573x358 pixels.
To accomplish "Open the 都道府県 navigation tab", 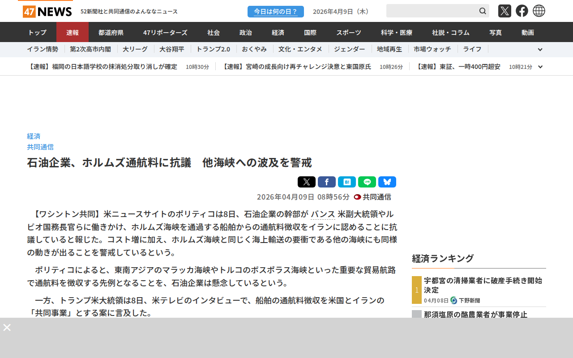I will [x=111, y=32].
